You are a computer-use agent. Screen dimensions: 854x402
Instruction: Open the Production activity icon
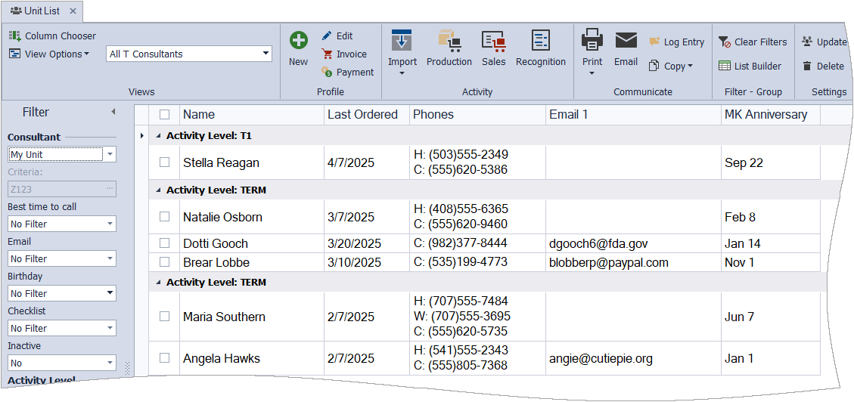click(449, 41)
